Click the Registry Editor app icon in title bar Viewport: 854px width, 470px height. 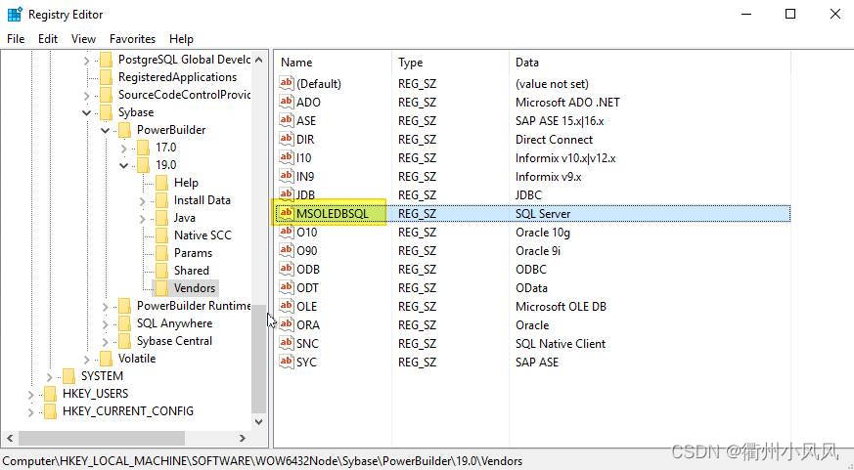pos(15,14)
